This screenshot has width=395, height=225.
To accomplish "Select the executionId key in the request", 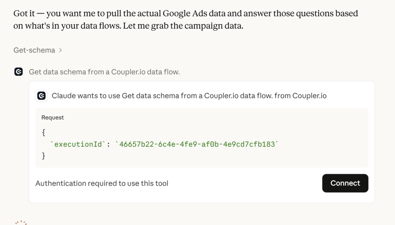I will coord(79,144).
